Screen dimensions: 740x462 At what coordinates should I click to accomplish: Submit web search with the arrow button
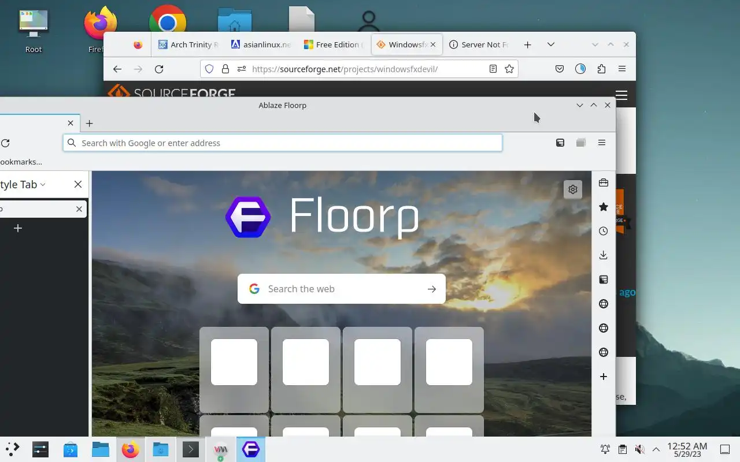click(x=431, y=289)
